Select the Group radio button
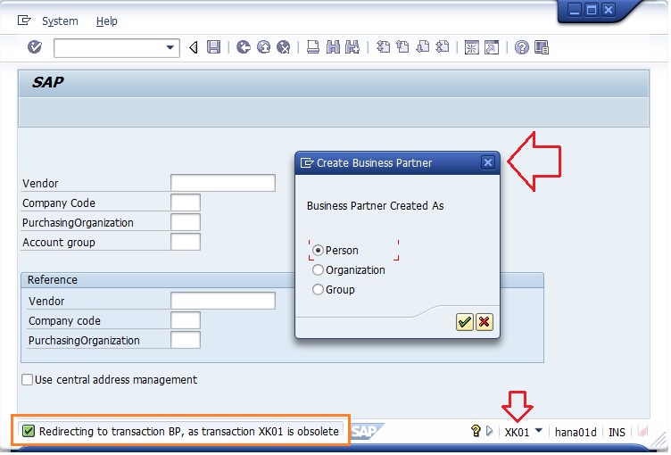Viewport: 671px width, 455px height. [318, 289]
